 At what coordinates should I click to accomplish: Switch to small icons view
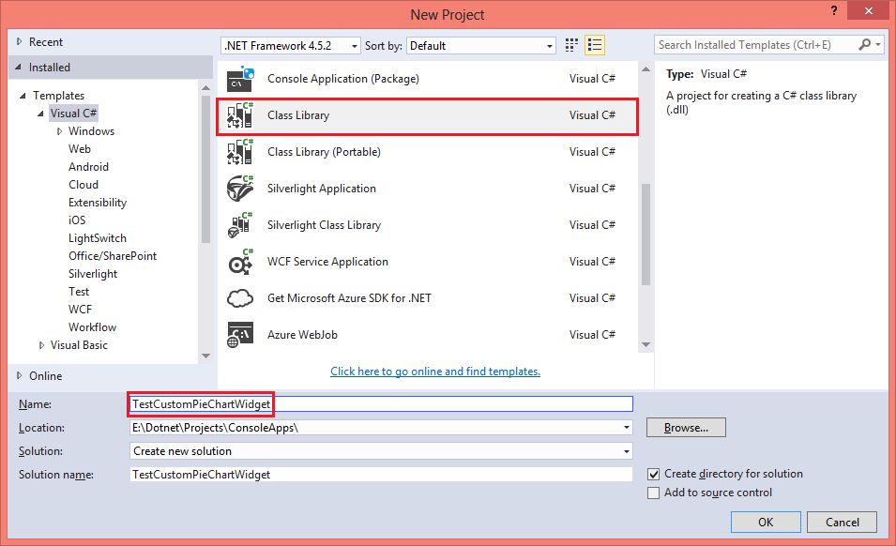[x=571, y=45]
